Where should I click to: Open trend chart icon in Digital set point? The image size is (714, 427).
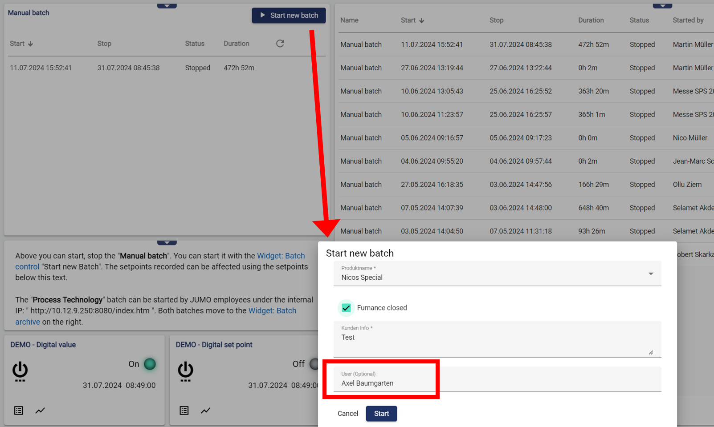(x=205, y=411)
